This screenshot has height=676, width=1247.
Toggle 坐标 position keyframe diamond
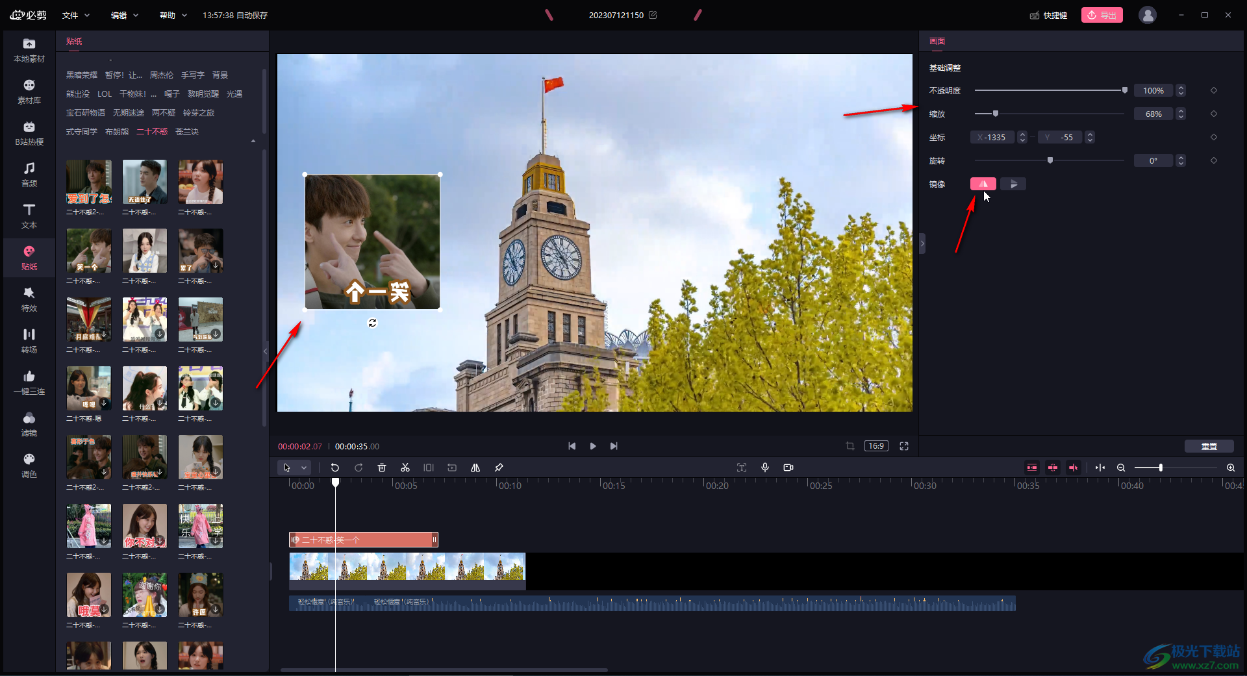pyautogui.click(x=1214, y=137)
